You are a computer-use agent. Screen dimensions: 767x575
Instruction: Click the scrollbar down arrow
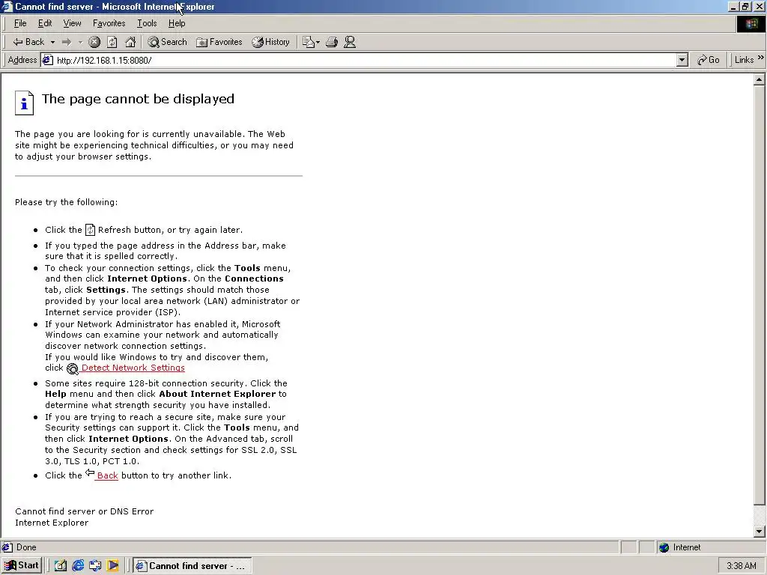coord(760,531)
